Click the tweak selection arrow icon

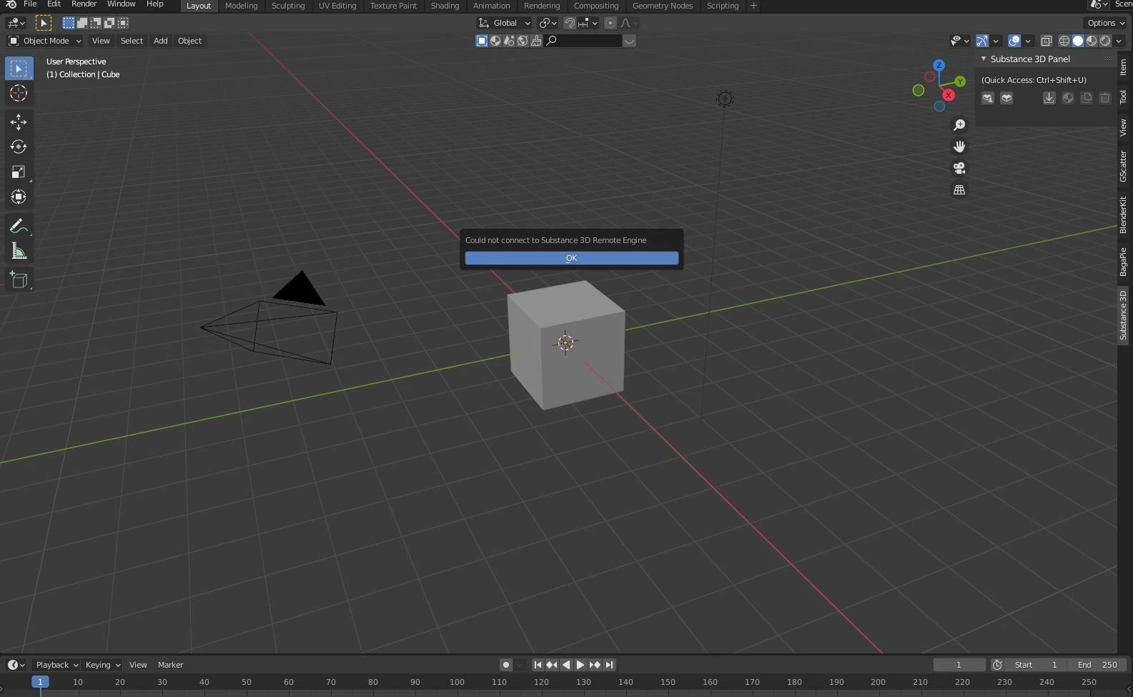pos(44,23)
